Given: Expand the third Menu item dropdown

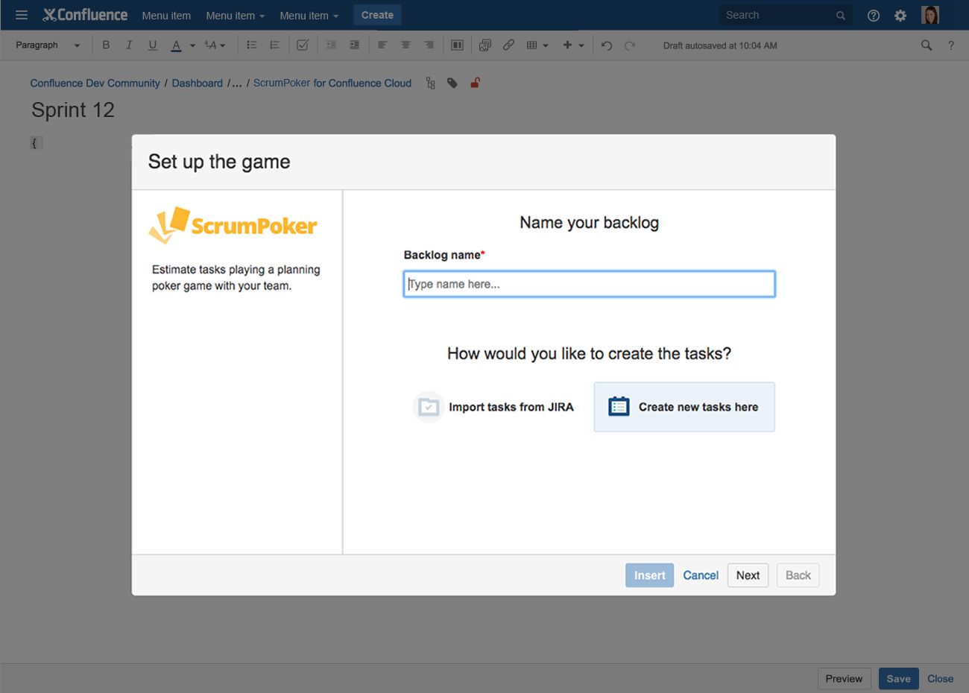Looking at the screenshot, I should (x=309, y=16).
